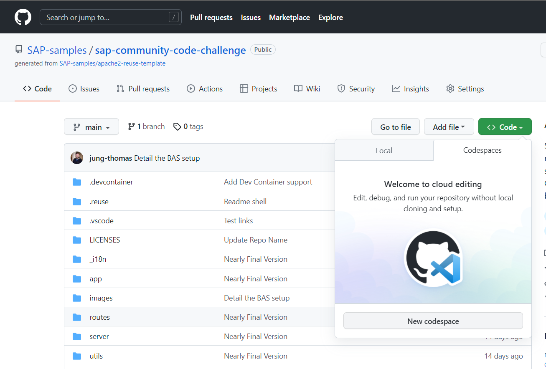Open the Readme shell commit message
The width and height of the screenshot is (546, 369).
pos(245,202)
